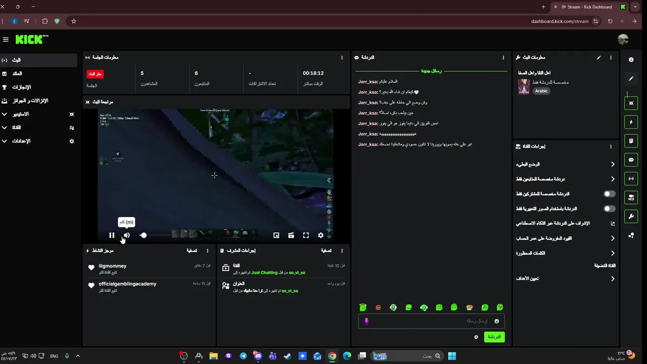Toggle activity feed lightning widget in right toolbar
647x364 pixels.
(631, 122)
